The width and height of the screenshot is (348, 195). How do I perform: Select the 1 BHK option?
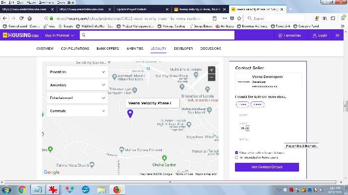coord(242,104)
